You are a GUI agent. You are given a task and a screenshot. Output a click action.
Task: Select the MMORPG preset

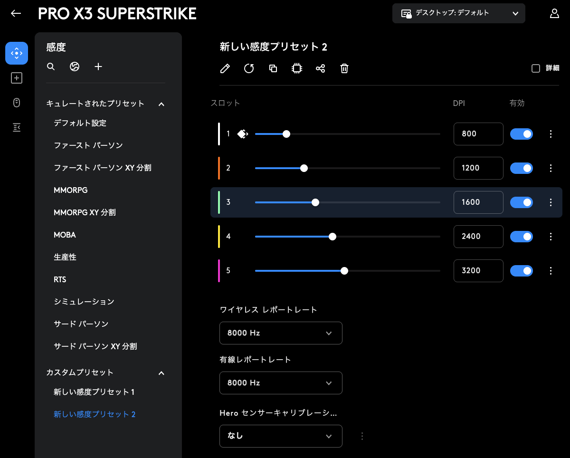(71, 190)
